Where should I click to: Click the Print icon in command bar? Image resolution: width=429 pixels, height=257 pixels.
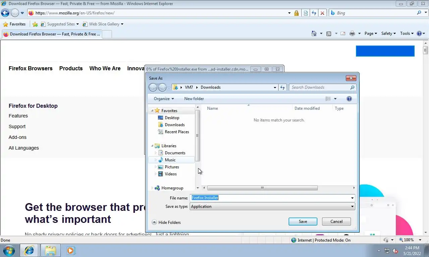click(352, 33)
